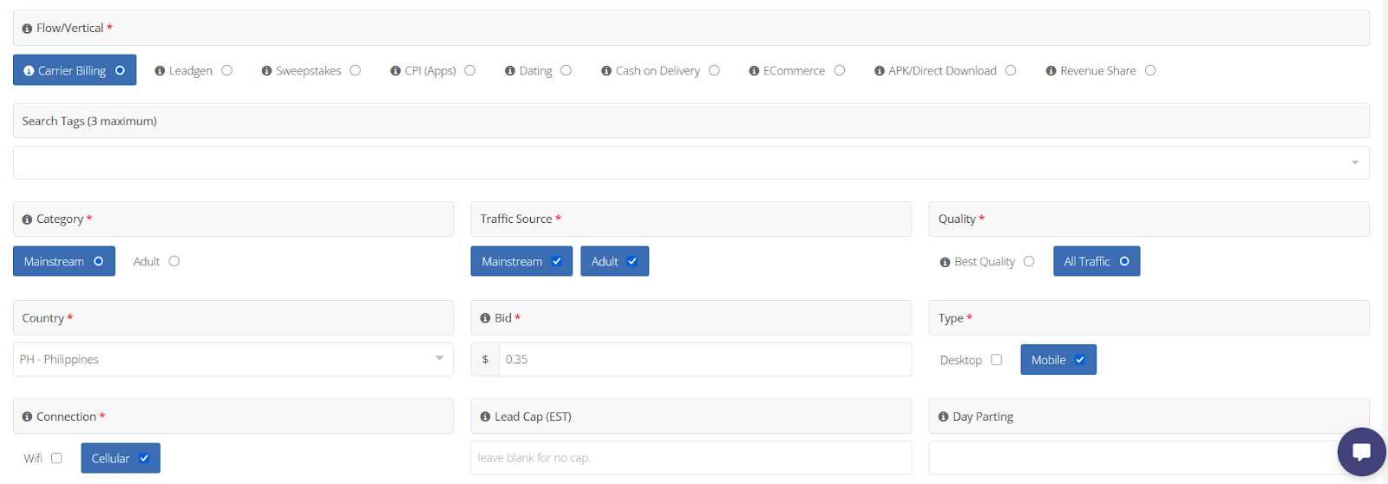Click the Mobile type button
This screenshot has height=484, width=1388.
(x=1057, y=360)
